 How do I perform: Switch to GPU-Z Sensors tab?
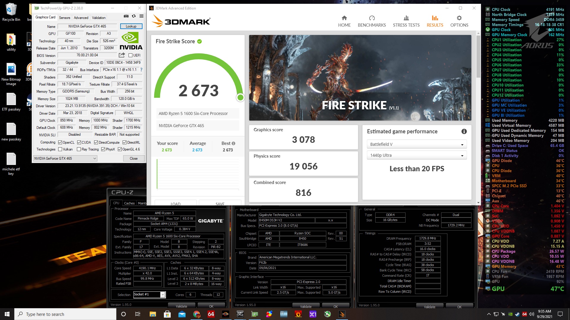click(64, 18)
